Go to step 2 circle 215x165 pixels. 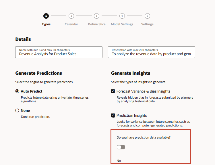tap(71, 16)
